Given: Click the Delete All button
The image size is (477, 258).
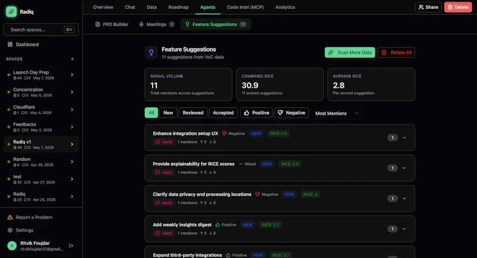Looking at the screenshot, I should click(396, 52).
